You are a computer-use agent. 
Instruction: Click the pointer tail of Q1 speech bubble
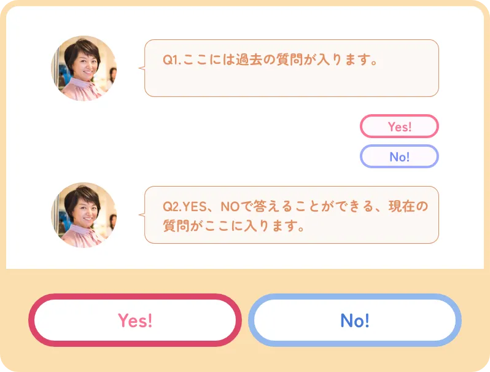[142, 68]
